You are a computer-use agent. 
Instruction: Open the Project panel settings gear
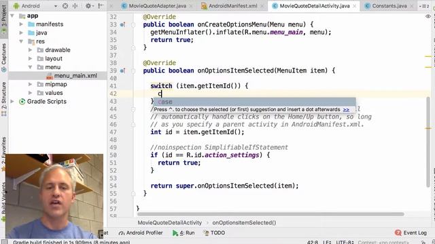tap(88, 6)
